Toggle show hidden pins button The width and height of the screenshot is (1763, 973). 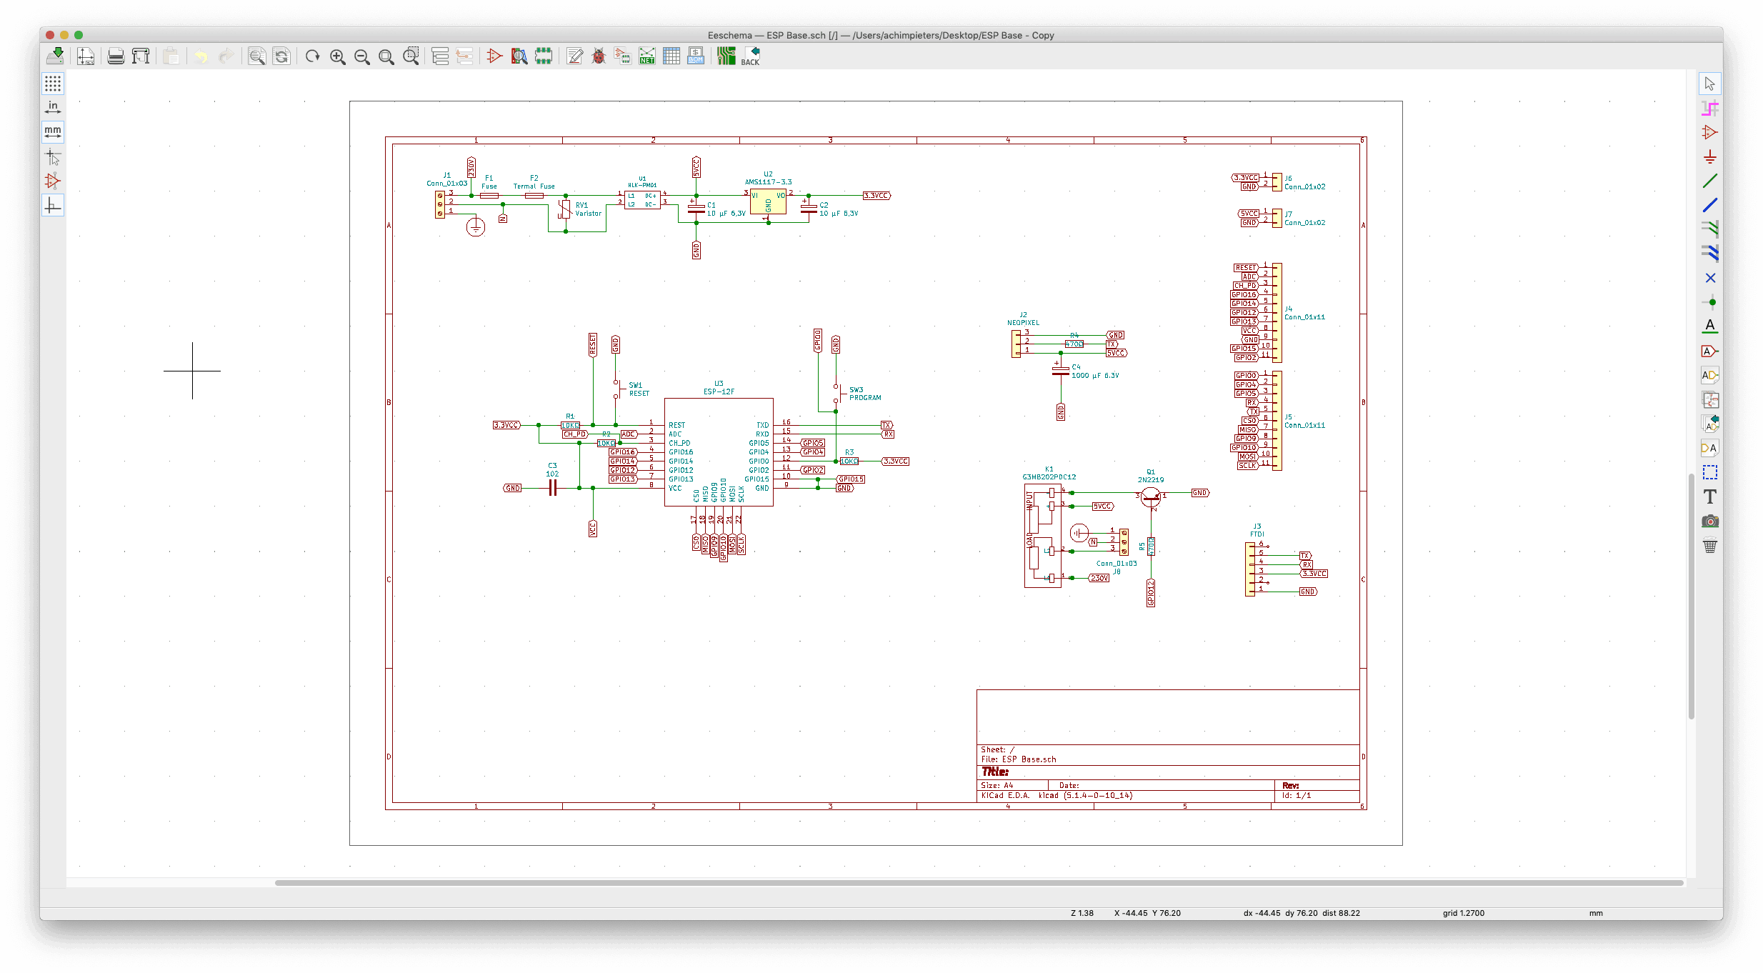coord(53,181)
